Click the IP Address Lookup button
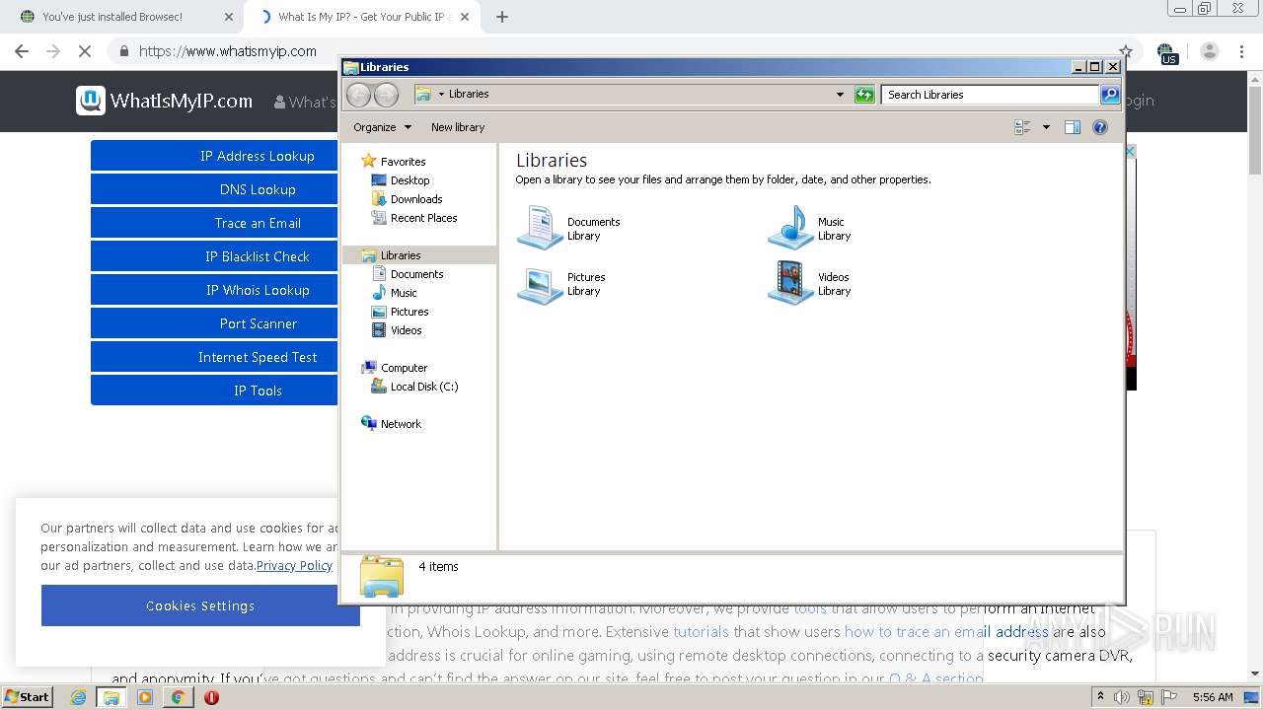This screenshot has width=1263, height=710. pos(258,156)
